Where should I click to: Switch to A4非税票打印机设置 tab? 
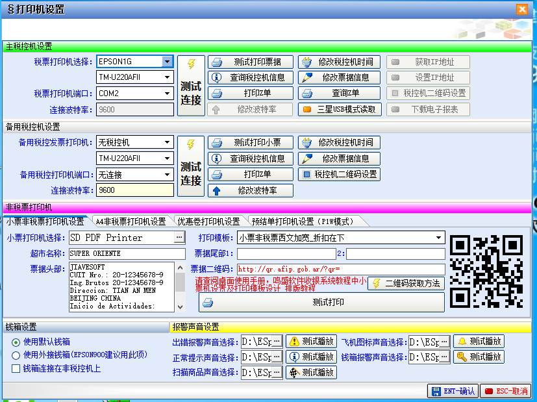tap(132, 221)
